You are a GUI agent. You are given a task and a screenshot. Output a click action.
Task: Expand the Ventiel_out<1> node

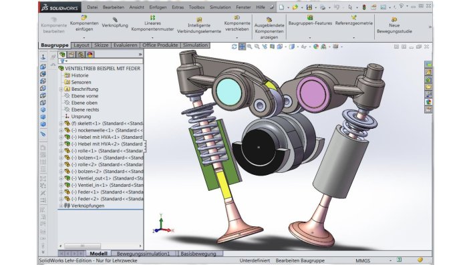pyautogui.click(x=61, y=178)
